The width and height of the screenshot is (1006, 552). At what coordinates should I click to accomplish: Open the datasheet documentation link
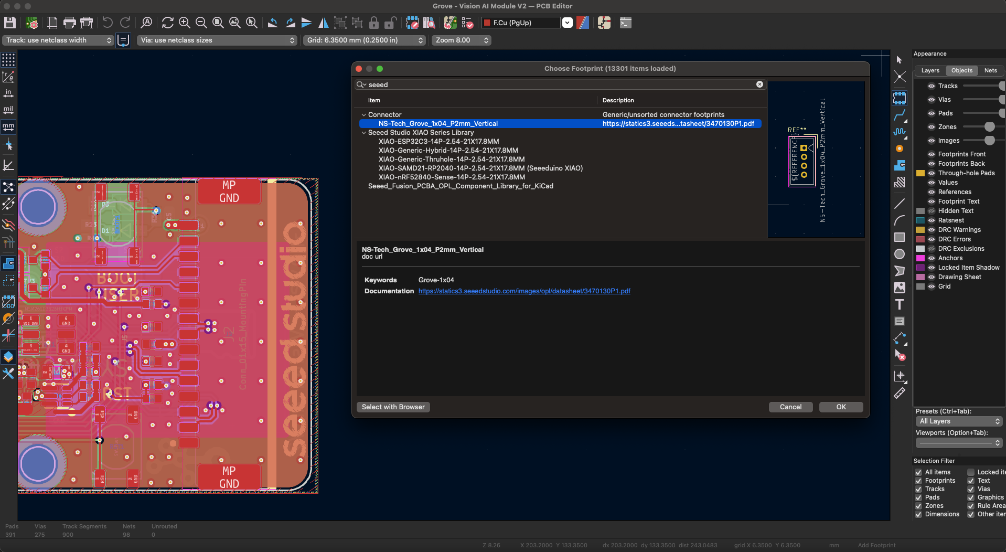[x=525, y=291]
